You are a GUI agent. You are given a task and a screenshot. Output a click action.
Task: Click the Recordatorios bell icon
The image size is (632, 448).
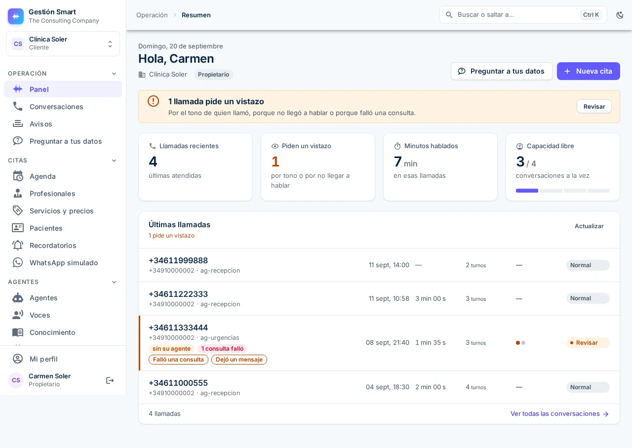click(x=18, y=245)
